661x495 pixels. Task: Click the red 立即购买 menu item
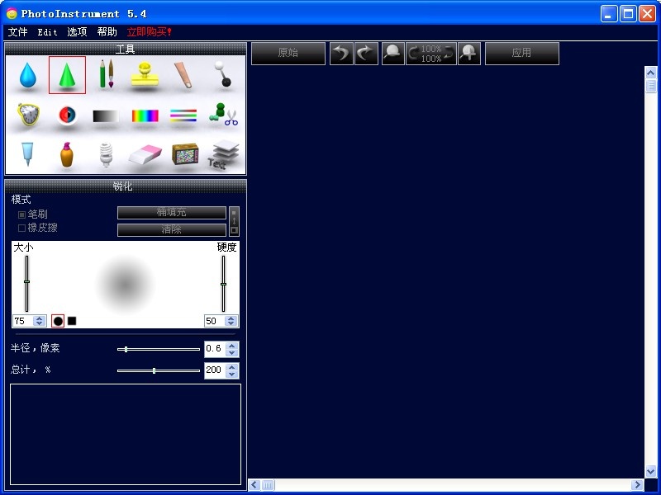point(150,32)
